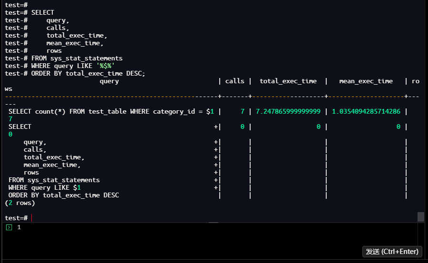Click the typed 'FROM sys_stat_statements' command line

[x=77, y=58]
